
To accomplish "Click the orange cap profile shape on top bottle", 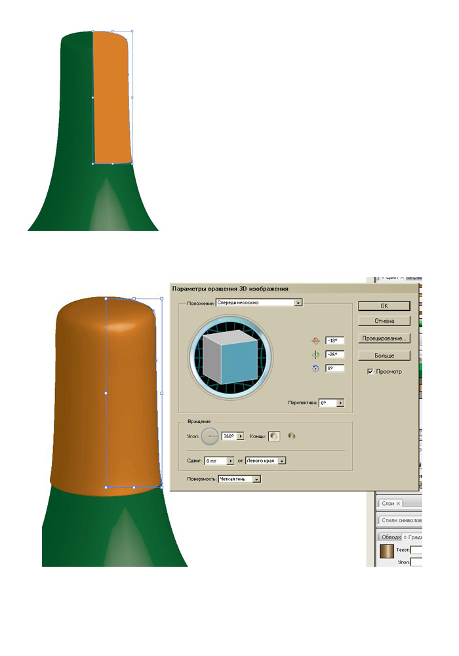I will click(x=112, y=98).
